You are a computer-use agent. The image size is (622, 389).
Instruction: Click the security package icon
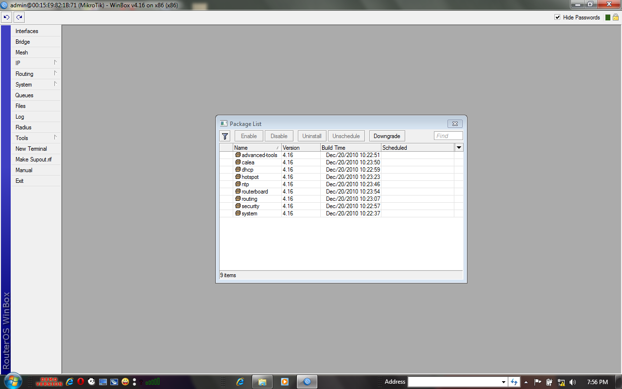tap(238, 206)
